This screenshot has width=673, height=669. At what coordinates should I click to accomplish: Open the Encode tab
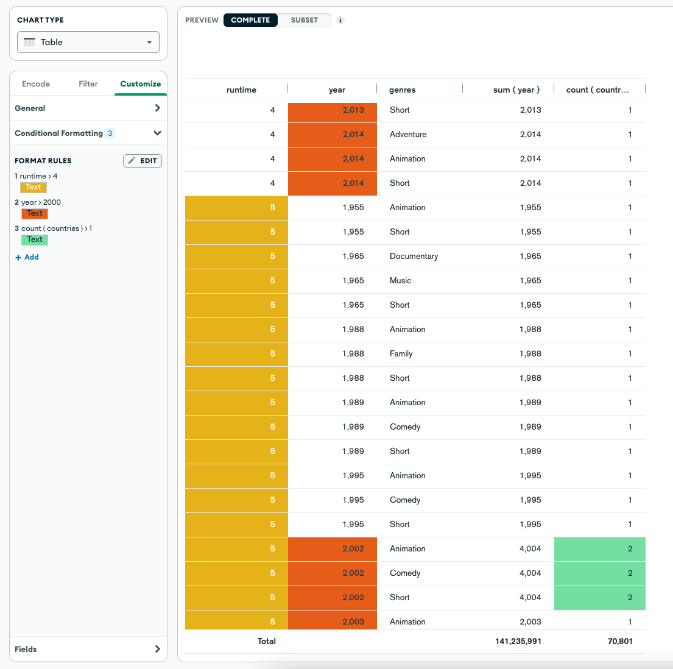tap(36, 84)
